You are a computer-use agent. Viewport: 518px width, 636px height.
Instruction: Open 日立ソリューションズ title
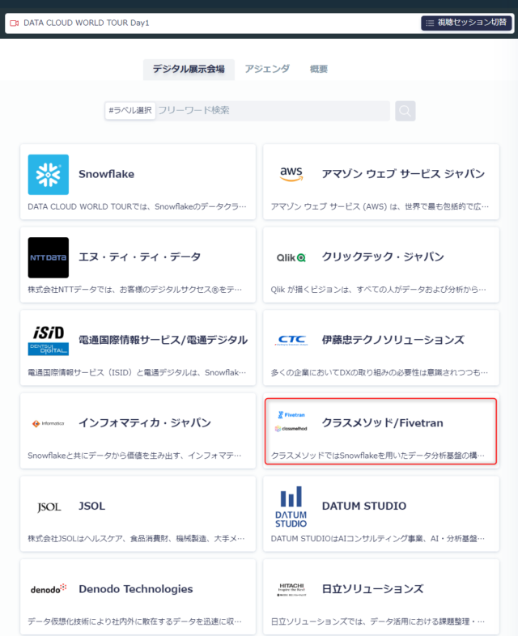[x=373, y=589]
